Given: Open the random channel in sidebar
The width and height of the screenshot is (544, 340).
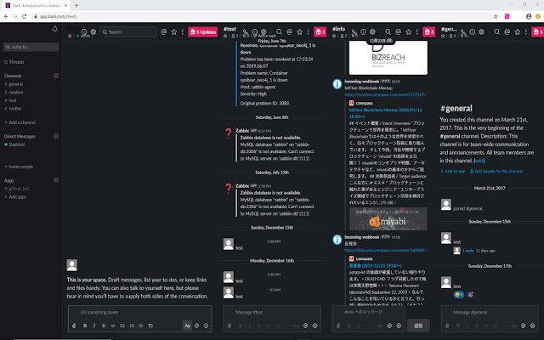Looking at the screenshot, I should pos(14,93).
